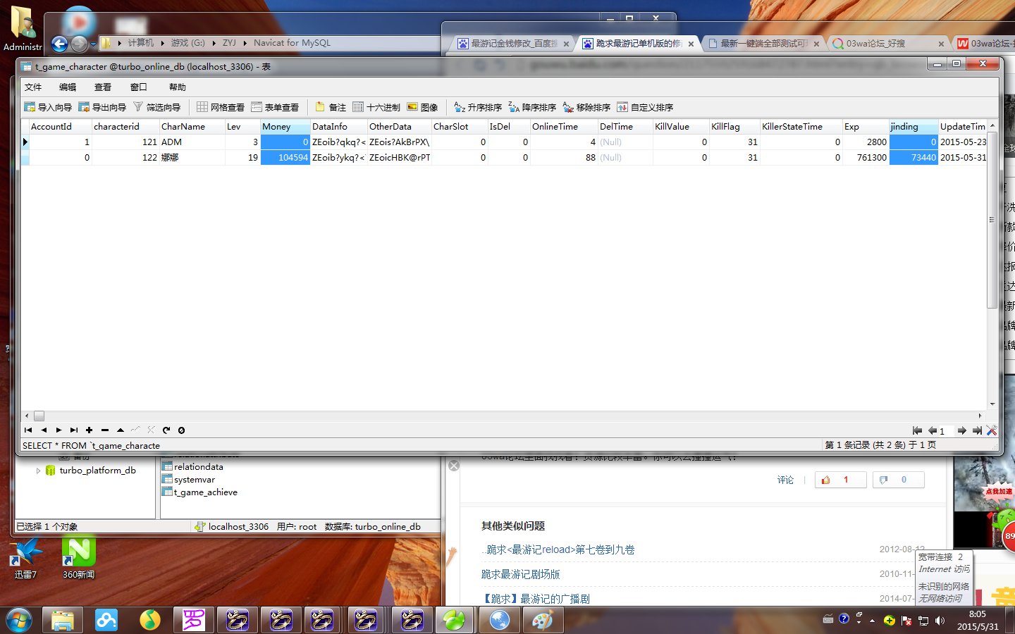Open the Filter Wizard (筛选向导) funnel icon

[x=156, y=107]
